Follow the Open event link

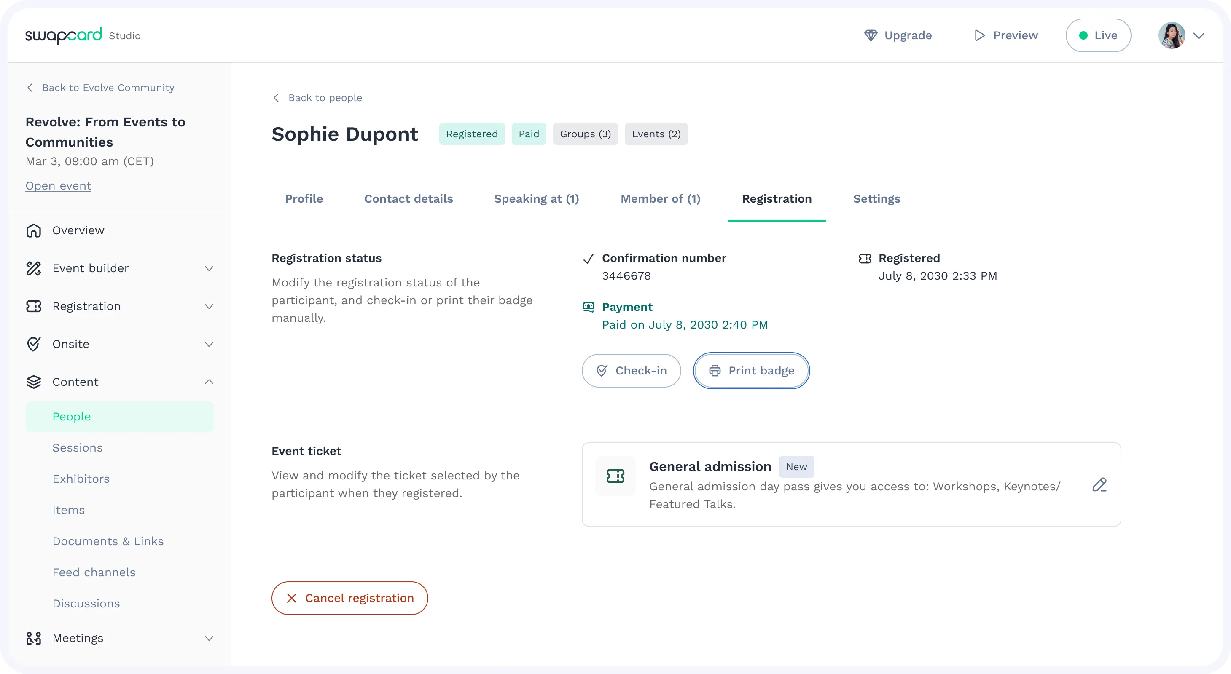pyautogui.click(x=58, y=186)
